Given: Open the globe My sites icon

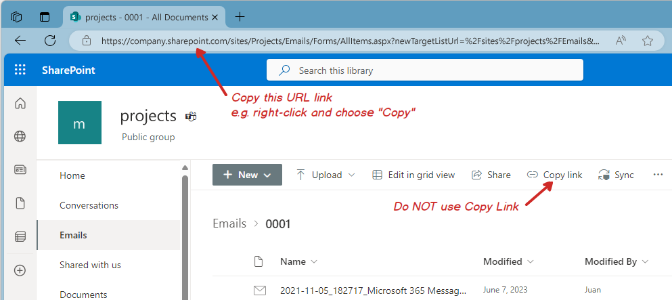Looking at the screenshot, I should [20, 137].
